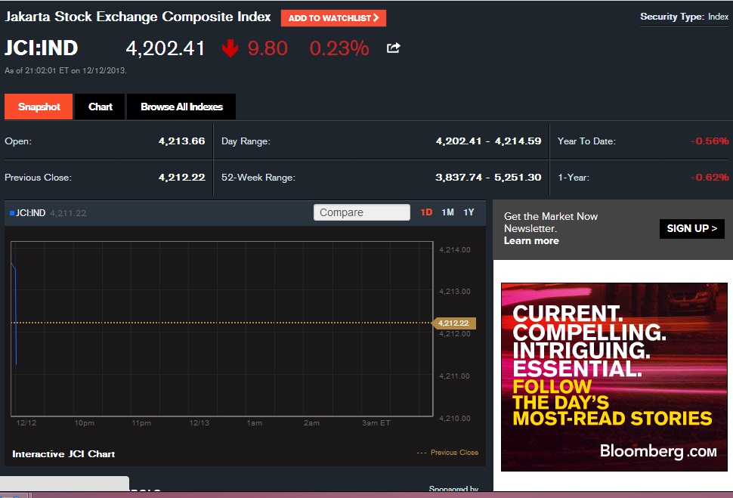This screenshot has width=733, height=498.
Task: Click the Jakarta Stock Exchange Composite Index title
Action: pos(138,17)
